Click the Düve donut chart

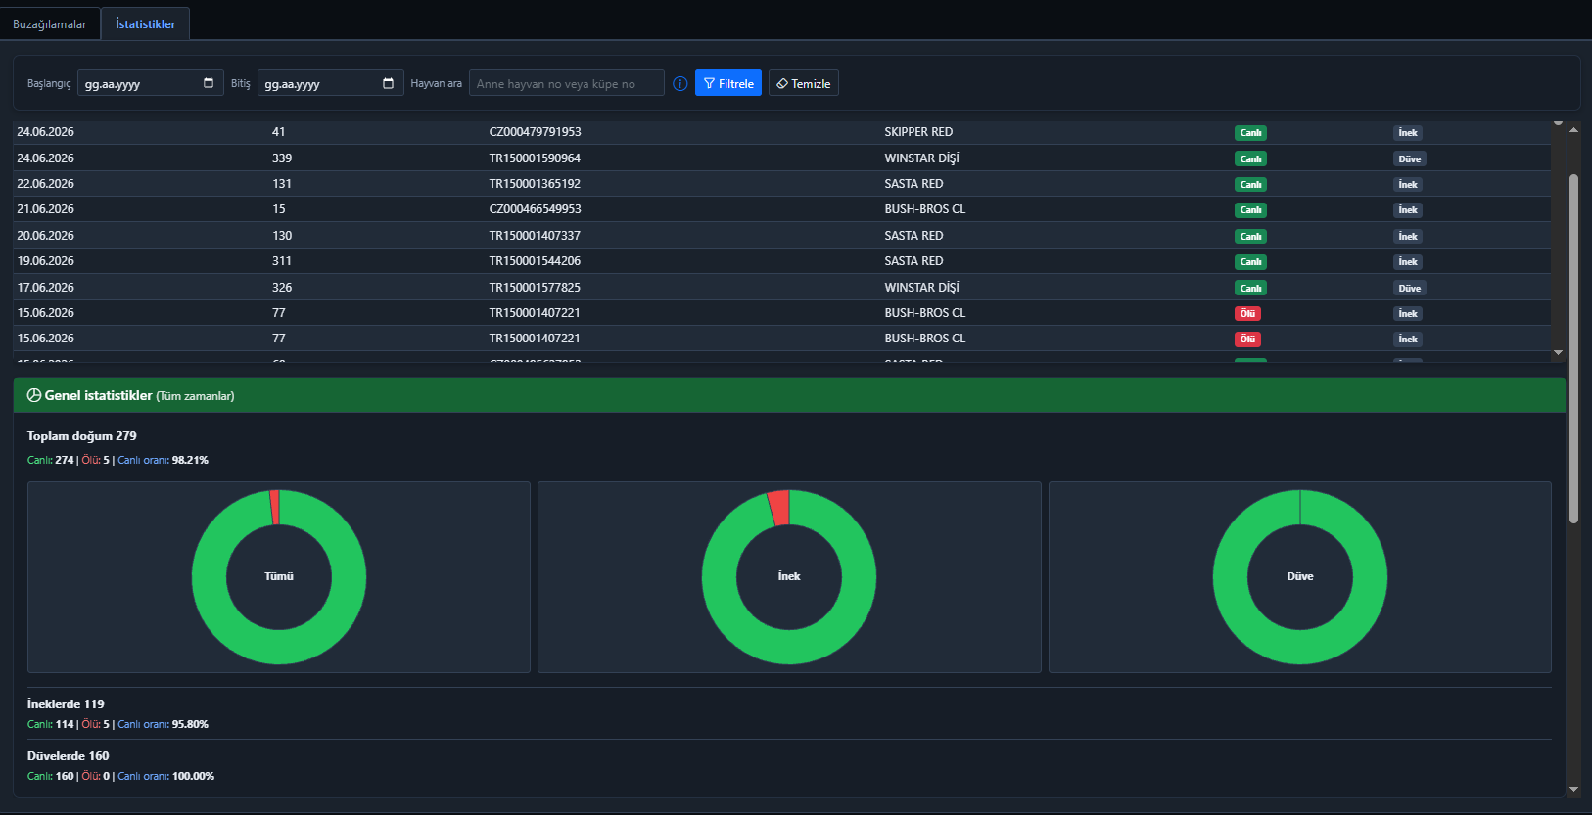tap(1300, 577)
